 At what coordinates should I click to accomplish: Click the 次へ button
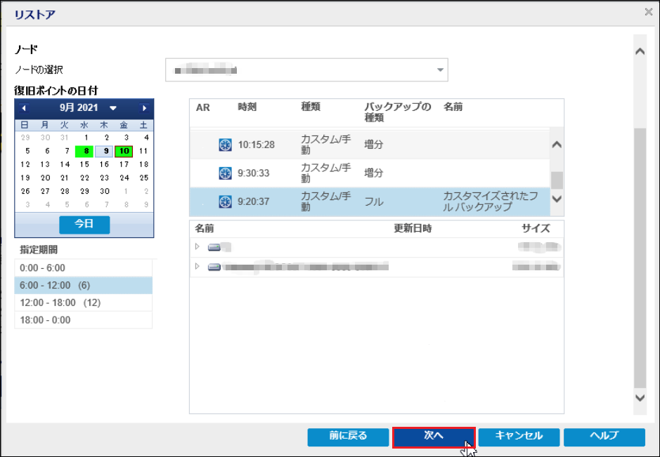point(434,436)
